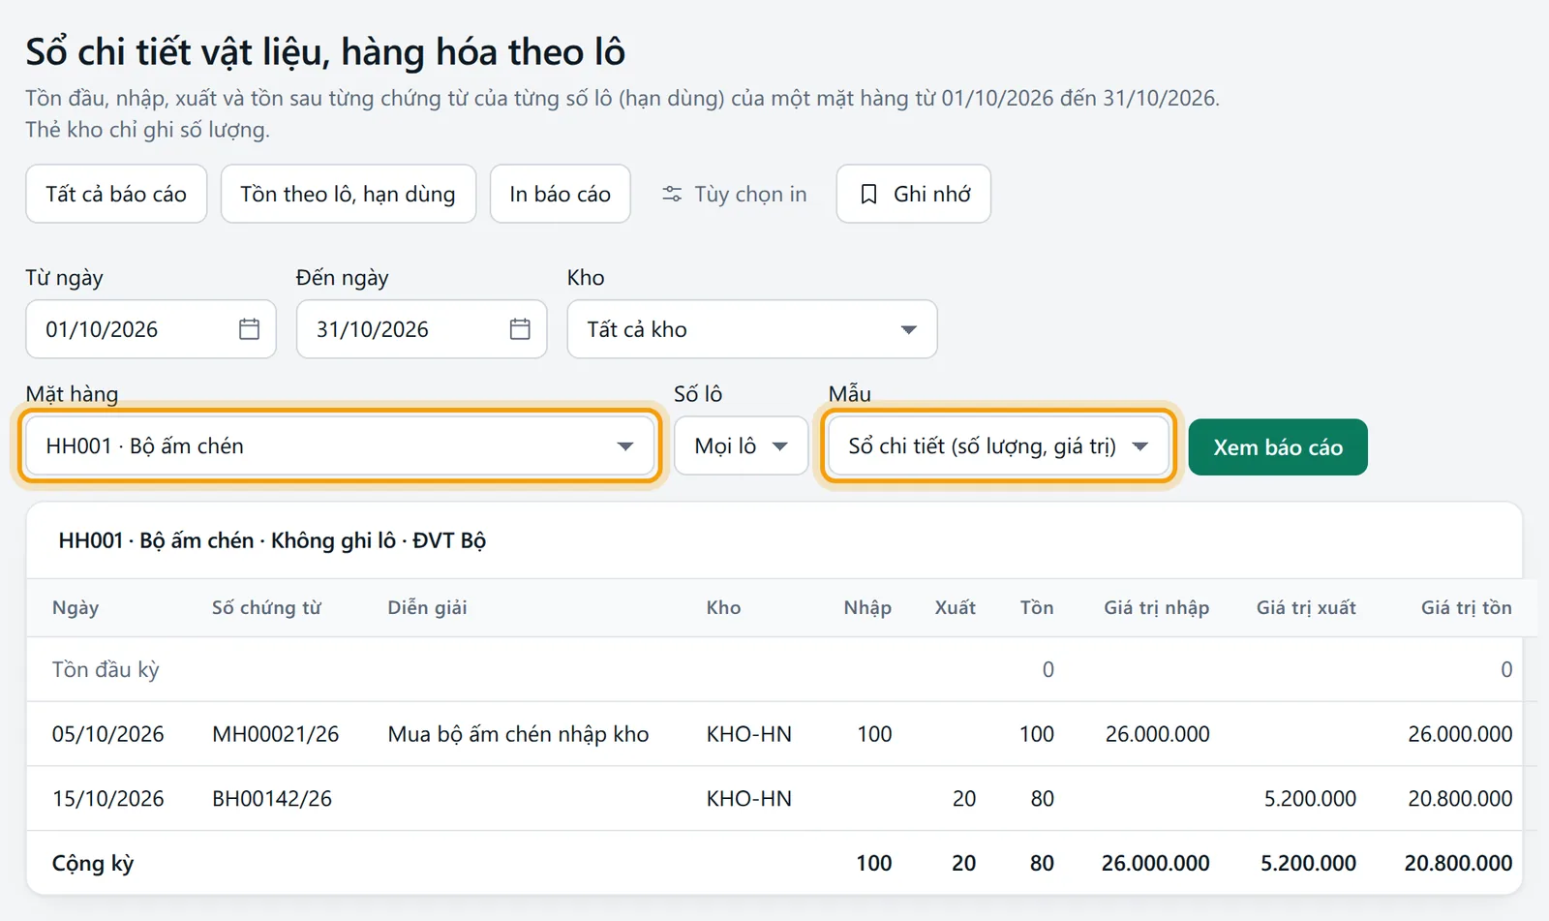
Task: Expand the Kho dropdown showing Tất cả kho
Action: (x=752, y=329)
